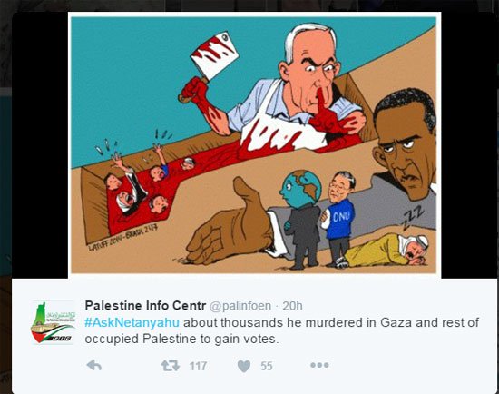Click the reply arrow icon
The image size is (499, 394).
tap(94, 365)
